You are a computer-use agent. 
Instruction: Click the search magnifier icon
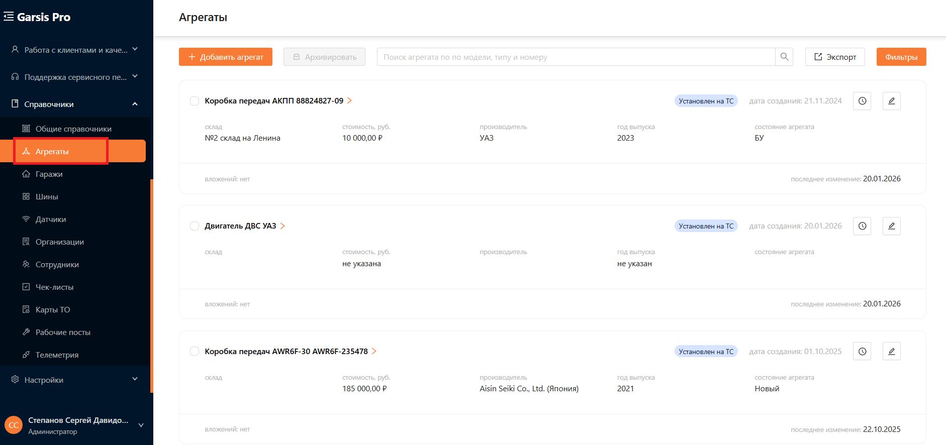click(x=784, y=57)
